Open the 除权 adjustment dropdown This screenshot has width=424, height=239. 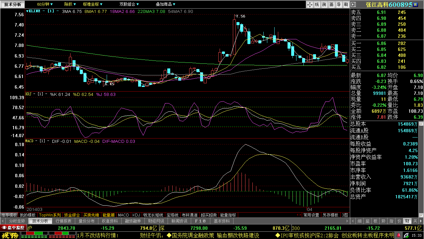click(x=70, y=4)
